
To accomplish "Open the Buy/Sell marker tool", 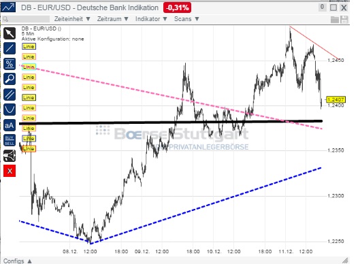I will point(10,140).
